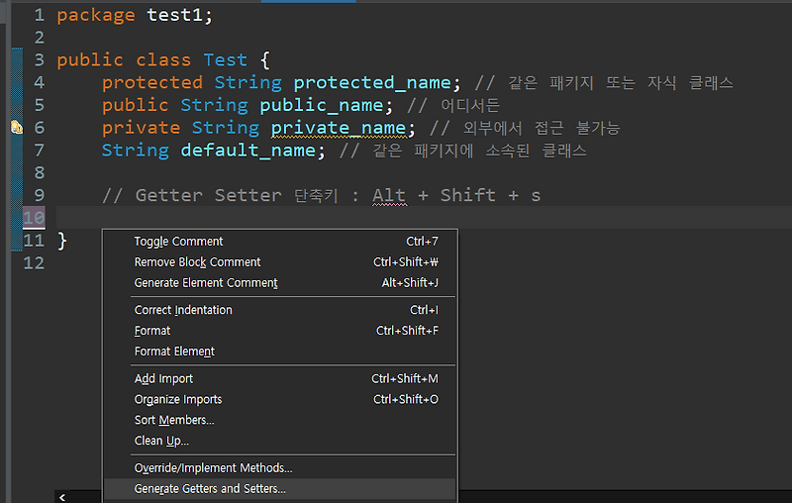Select Generate Element Comment option
The height and width of the screenshot is (503, 792).
(x=280, y=283)
